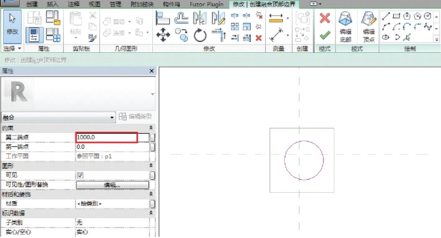Select the Align tool
The image size is (441, 238).
(163, 18)
